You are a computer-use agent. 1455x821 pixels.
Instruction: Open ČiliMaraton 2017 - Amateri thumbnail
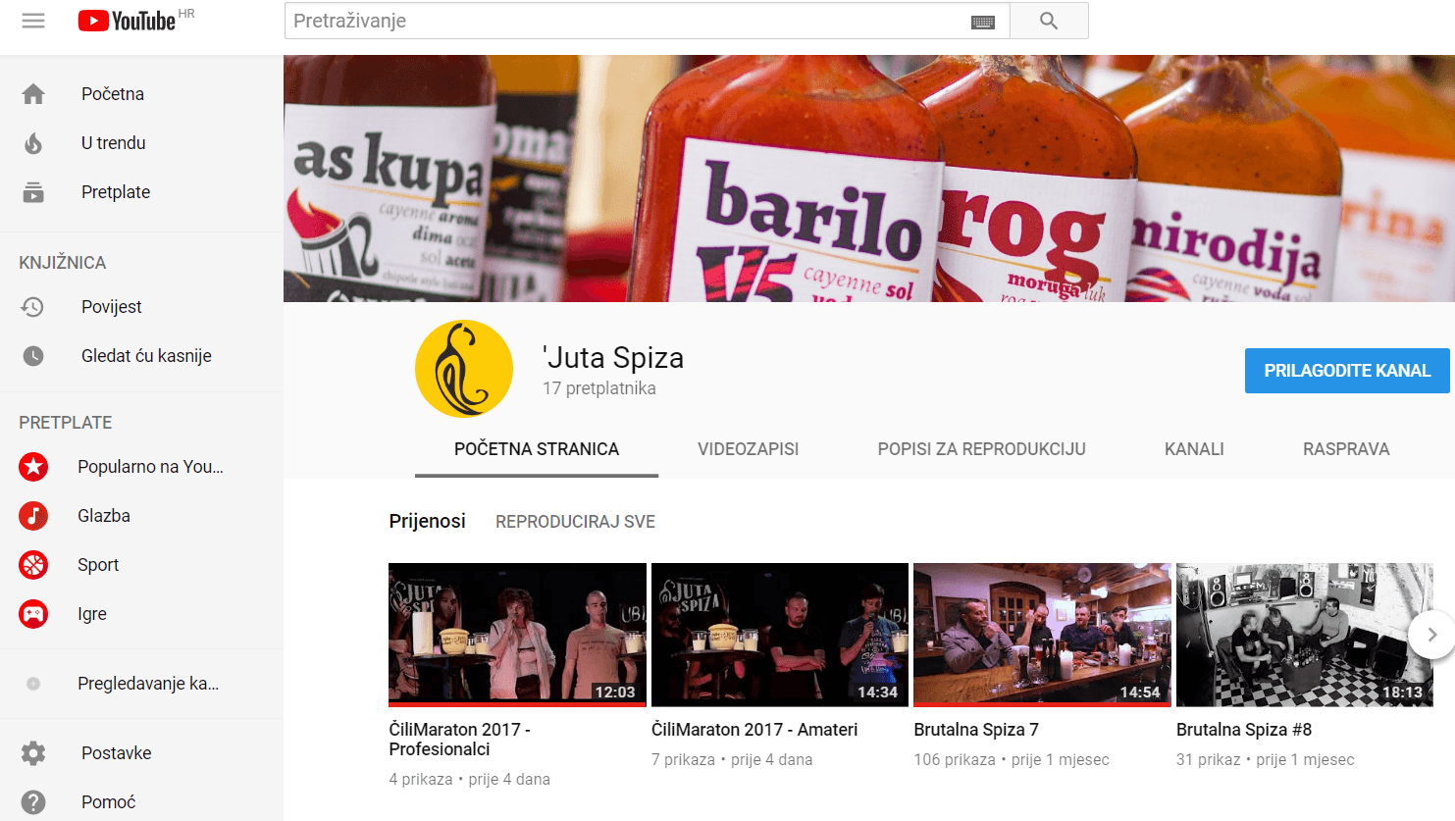(x=780, y=635)
